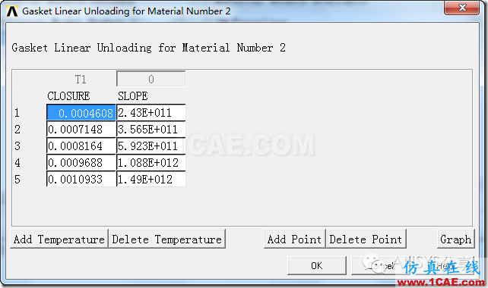
Task: Select closure cell 0.0004608 in row 1
Action: 81,112
